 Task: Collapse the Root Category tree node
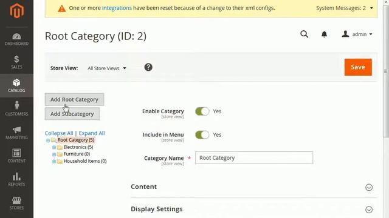pyautogui.click(x=48, y=140)
